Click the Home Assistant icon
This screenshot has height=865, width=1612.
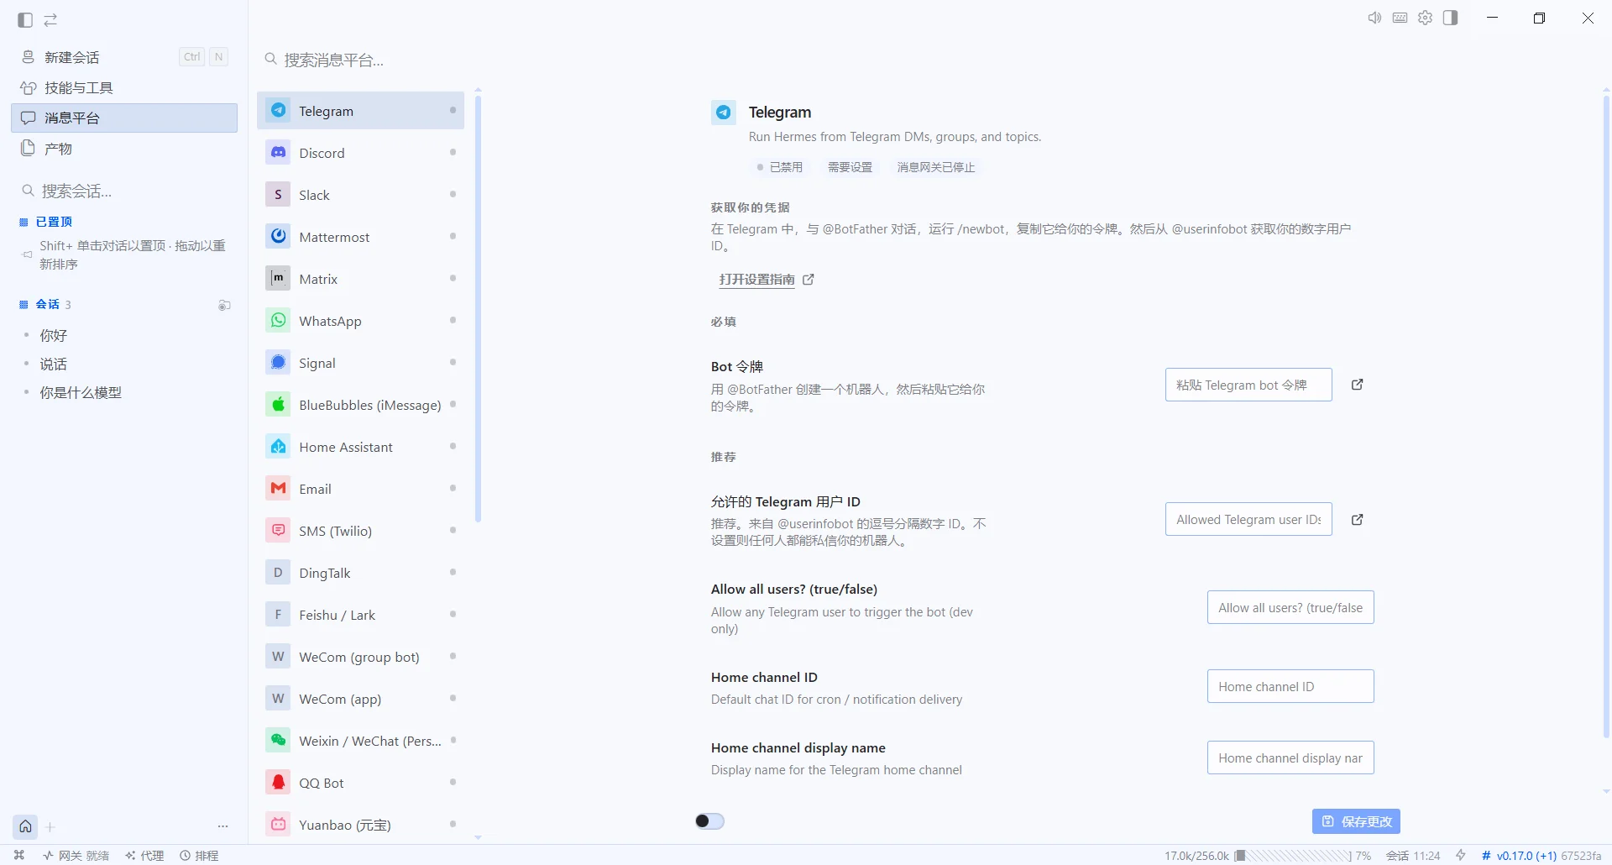click(278, 447)
